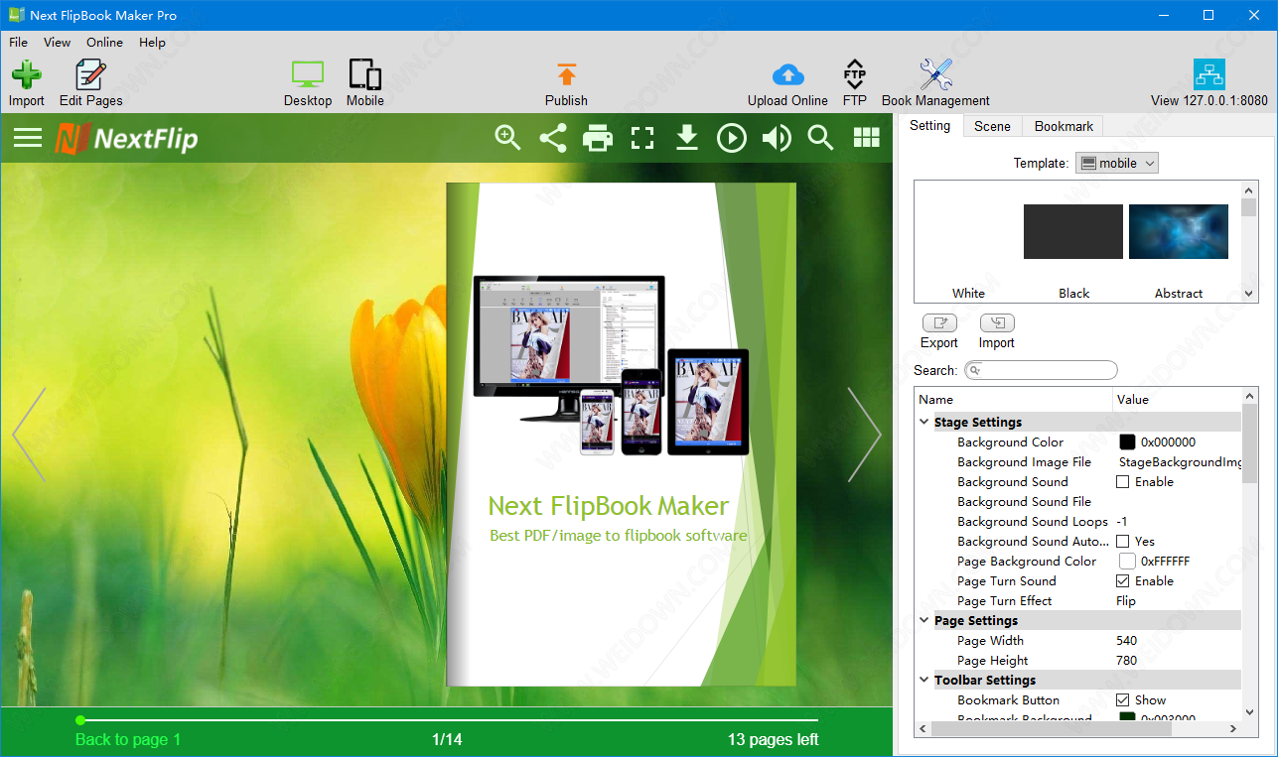Click Page Background Color white swatch
The image size is (1278, 757).
coord(1127,562)
